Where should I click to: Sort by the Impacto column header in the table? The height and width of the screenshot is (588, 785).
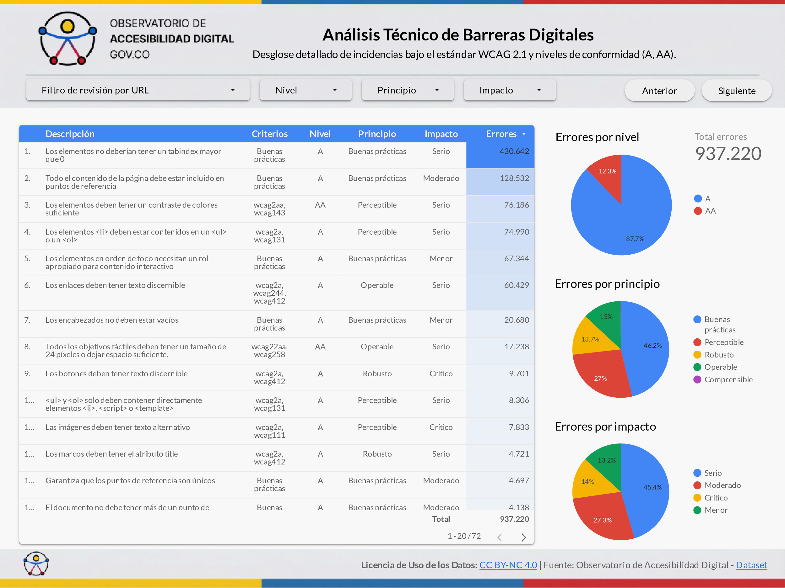pyautogui.click(x=441, y=134)
